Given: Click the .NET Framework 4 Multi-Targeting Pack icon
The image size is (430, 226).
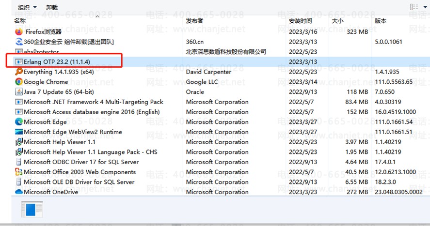Looking at the screenshot, I should [x=18, y=102].
